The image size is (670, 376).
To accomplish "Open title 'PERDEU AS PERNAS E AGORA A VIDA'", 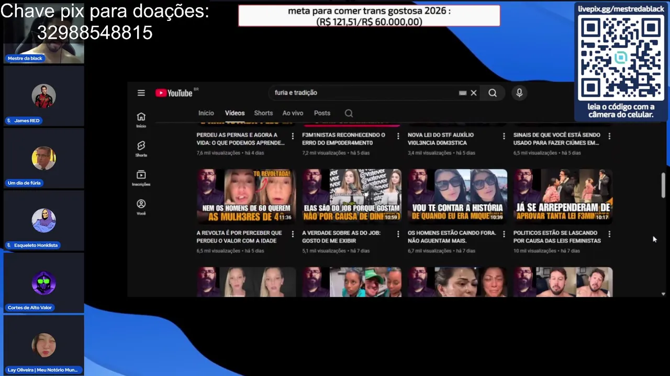I will click(x=240, y=139).
